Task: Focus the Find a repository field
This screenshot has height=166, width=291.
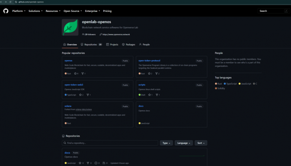Action: (110, 143)
